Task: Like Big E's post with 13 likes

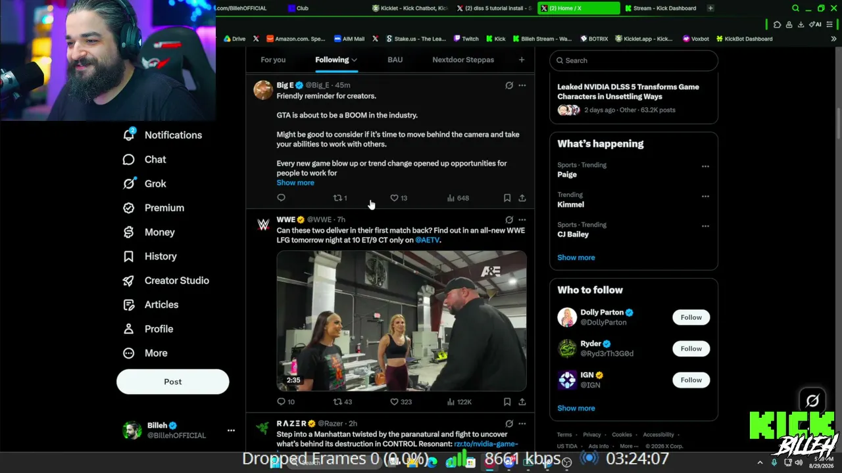Action: click(399, 198)
